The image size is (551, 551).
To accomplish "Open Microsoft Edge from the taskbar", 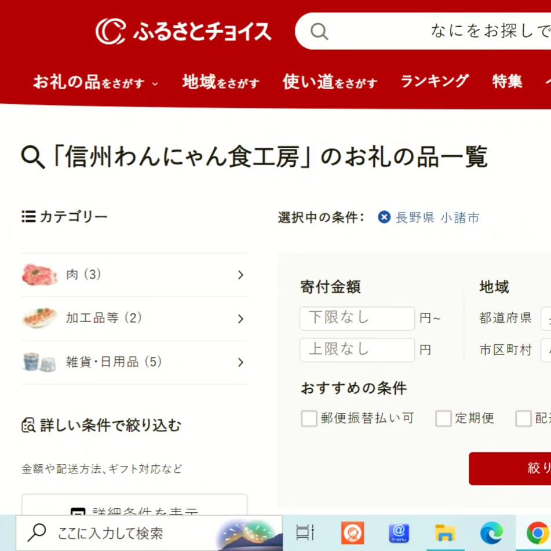I will 491,532.
